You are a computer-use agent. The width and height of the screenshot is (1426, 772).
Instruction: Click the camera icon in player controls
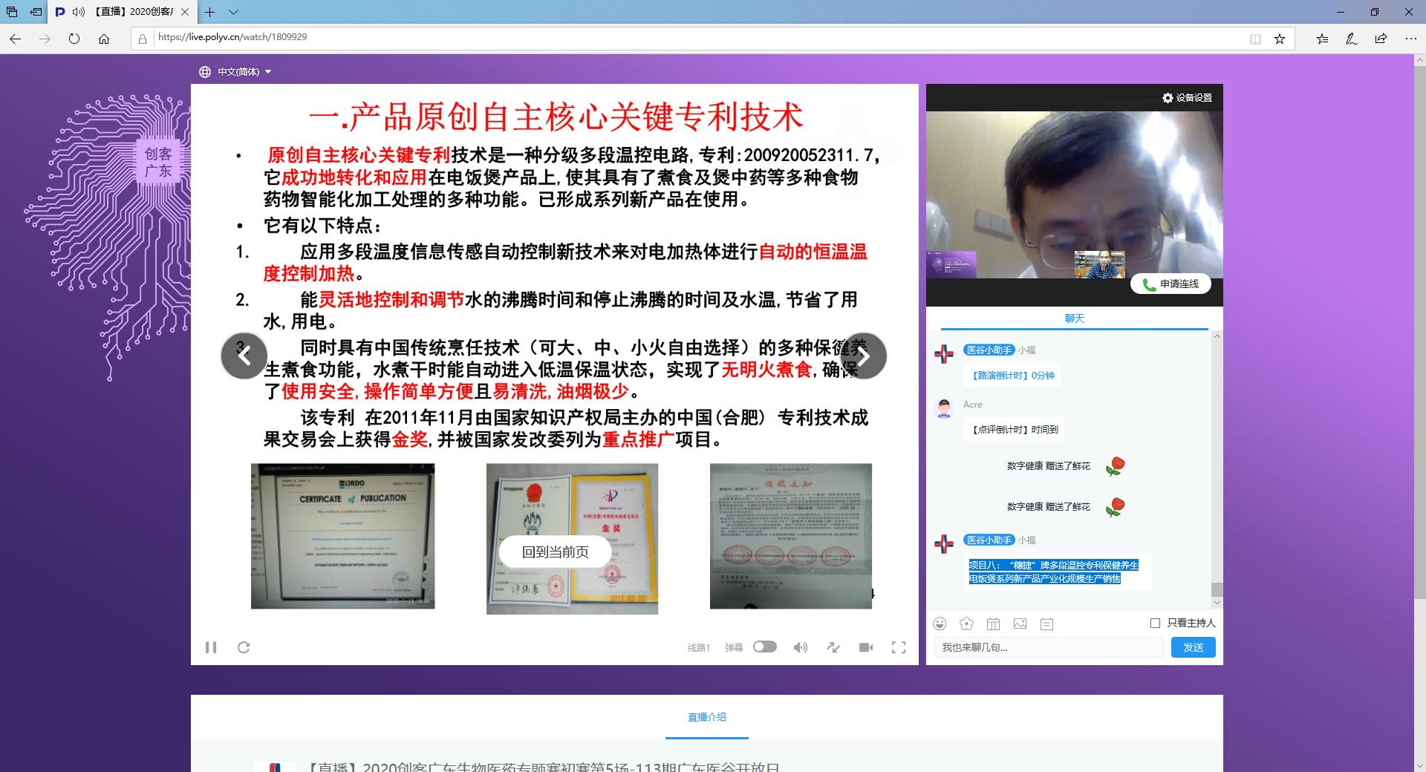[866, 647]
